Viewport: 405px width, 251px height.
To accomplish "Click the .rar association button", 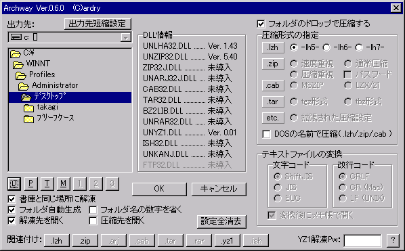I will (199, 241).
